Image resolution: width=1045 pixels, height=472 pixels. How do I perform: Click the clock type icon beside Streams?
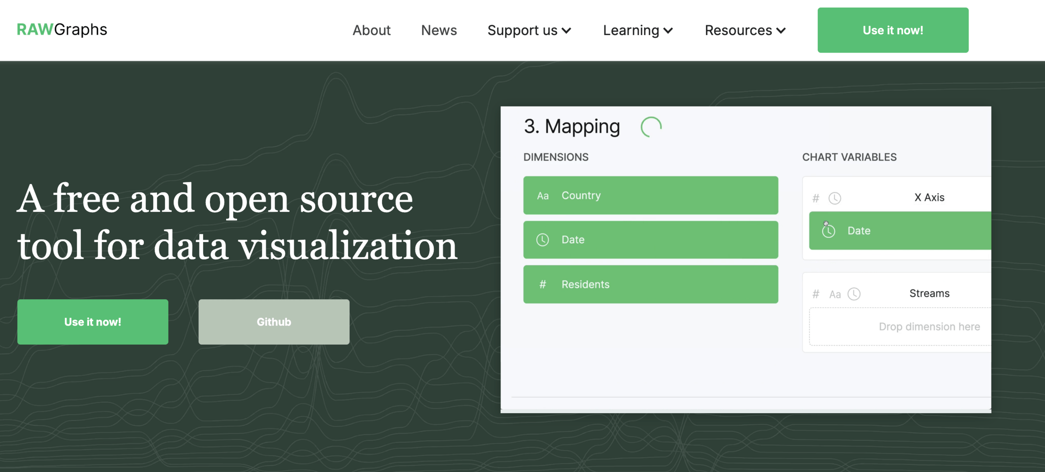pyautogui.click(x=854, y=294)
